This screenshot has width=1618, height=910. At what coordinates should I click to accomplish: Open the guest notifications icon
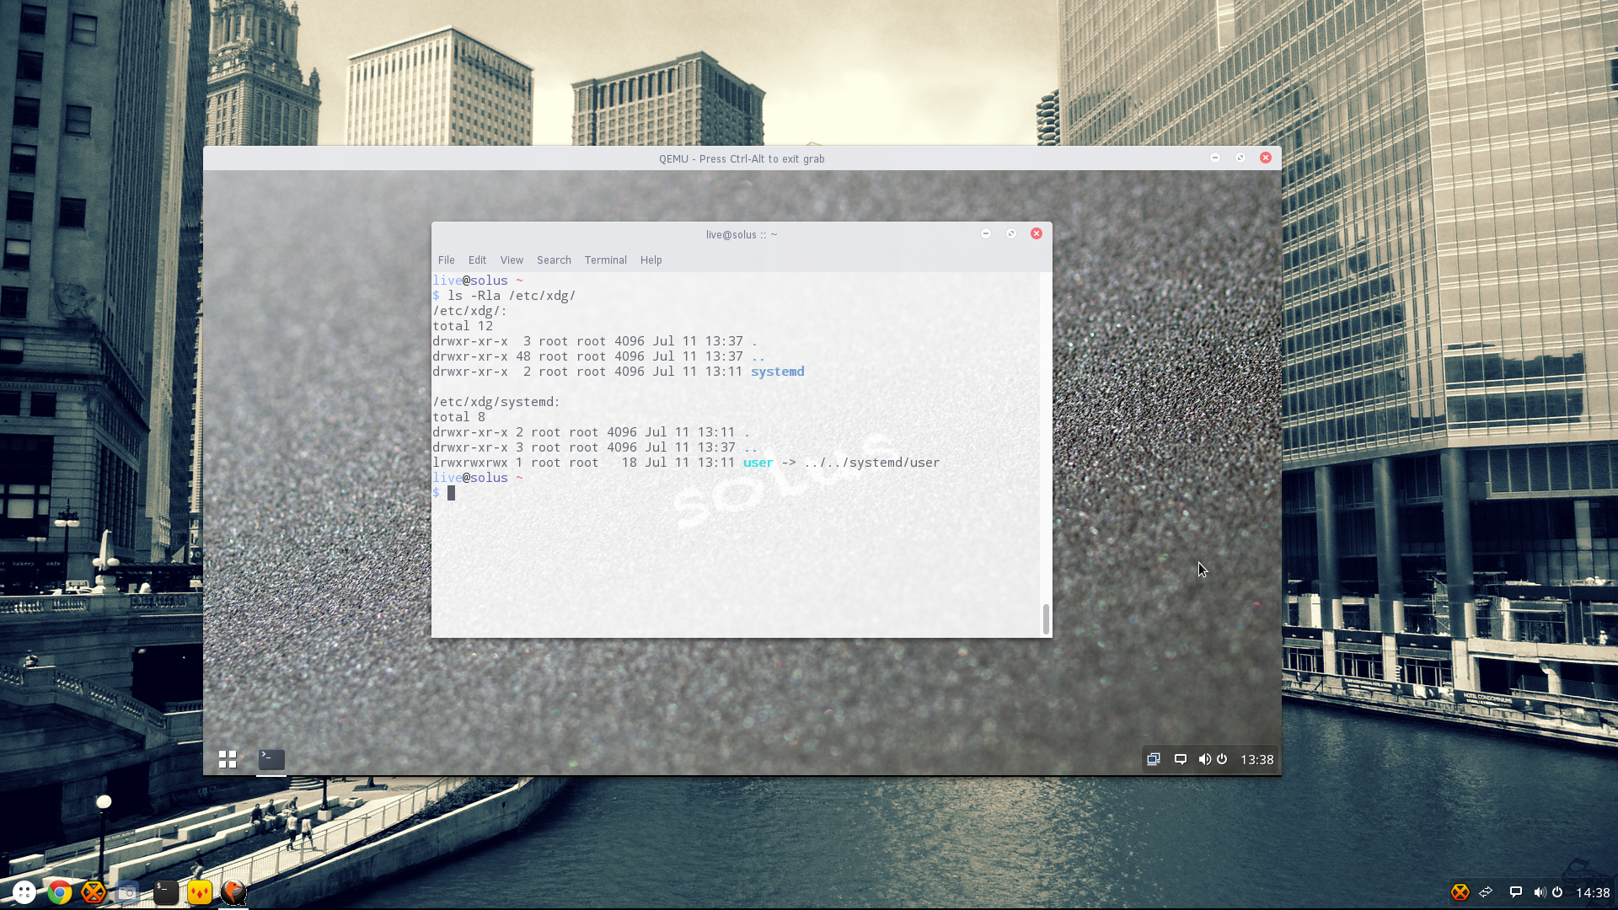pos(1181,759)
